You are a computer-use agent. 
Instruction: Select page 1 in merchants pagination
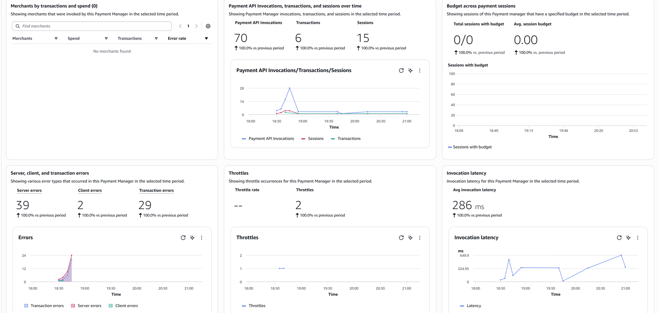(x=188, y=26)
